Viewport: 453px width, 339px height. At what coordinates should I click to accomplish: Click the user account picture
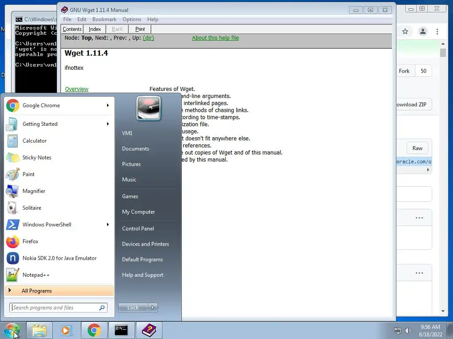[x=149, y=108]
